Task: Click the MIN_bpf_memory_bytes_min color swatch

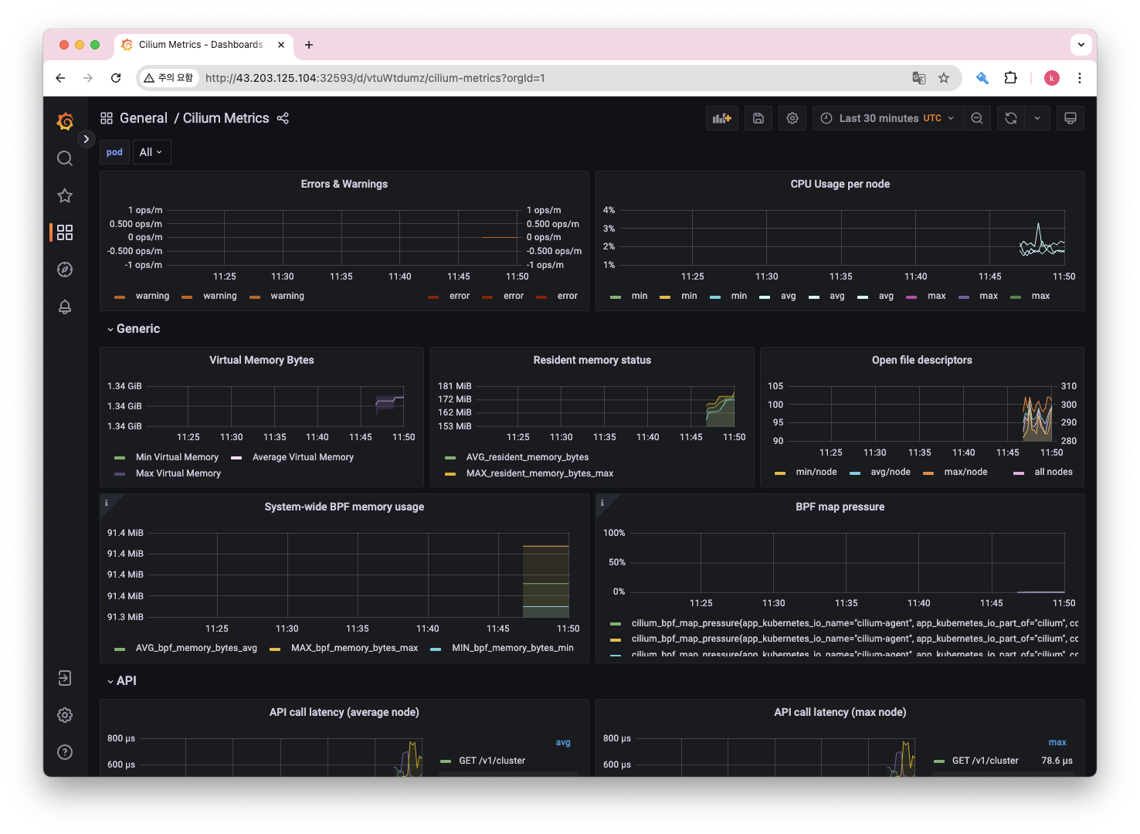Action: click(436, 649)
